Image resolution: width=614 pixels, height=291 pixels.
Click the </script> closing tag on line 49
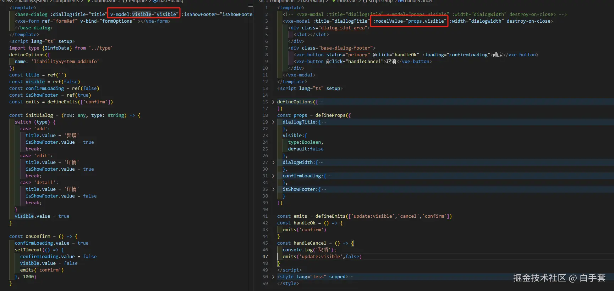pyautogui.click(x=289, y=270)
